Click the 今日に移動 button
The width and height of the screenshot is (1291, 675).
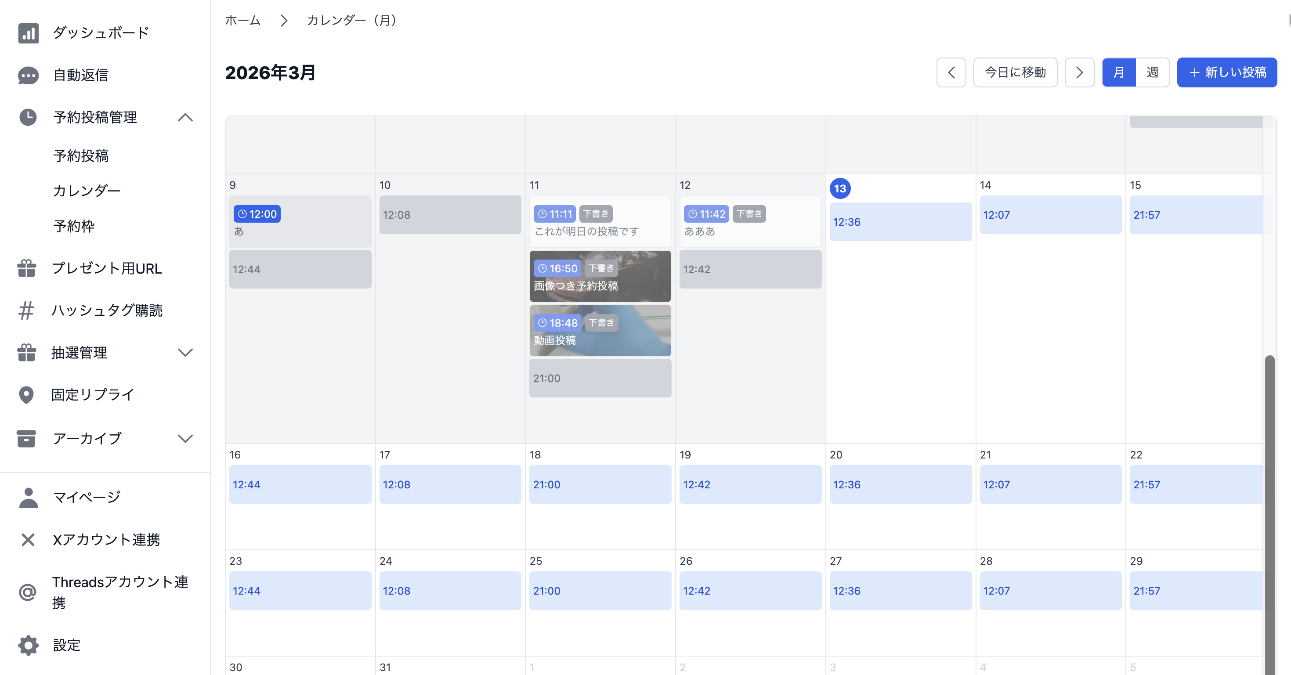pyautogui.click(x=1015, y=72)
